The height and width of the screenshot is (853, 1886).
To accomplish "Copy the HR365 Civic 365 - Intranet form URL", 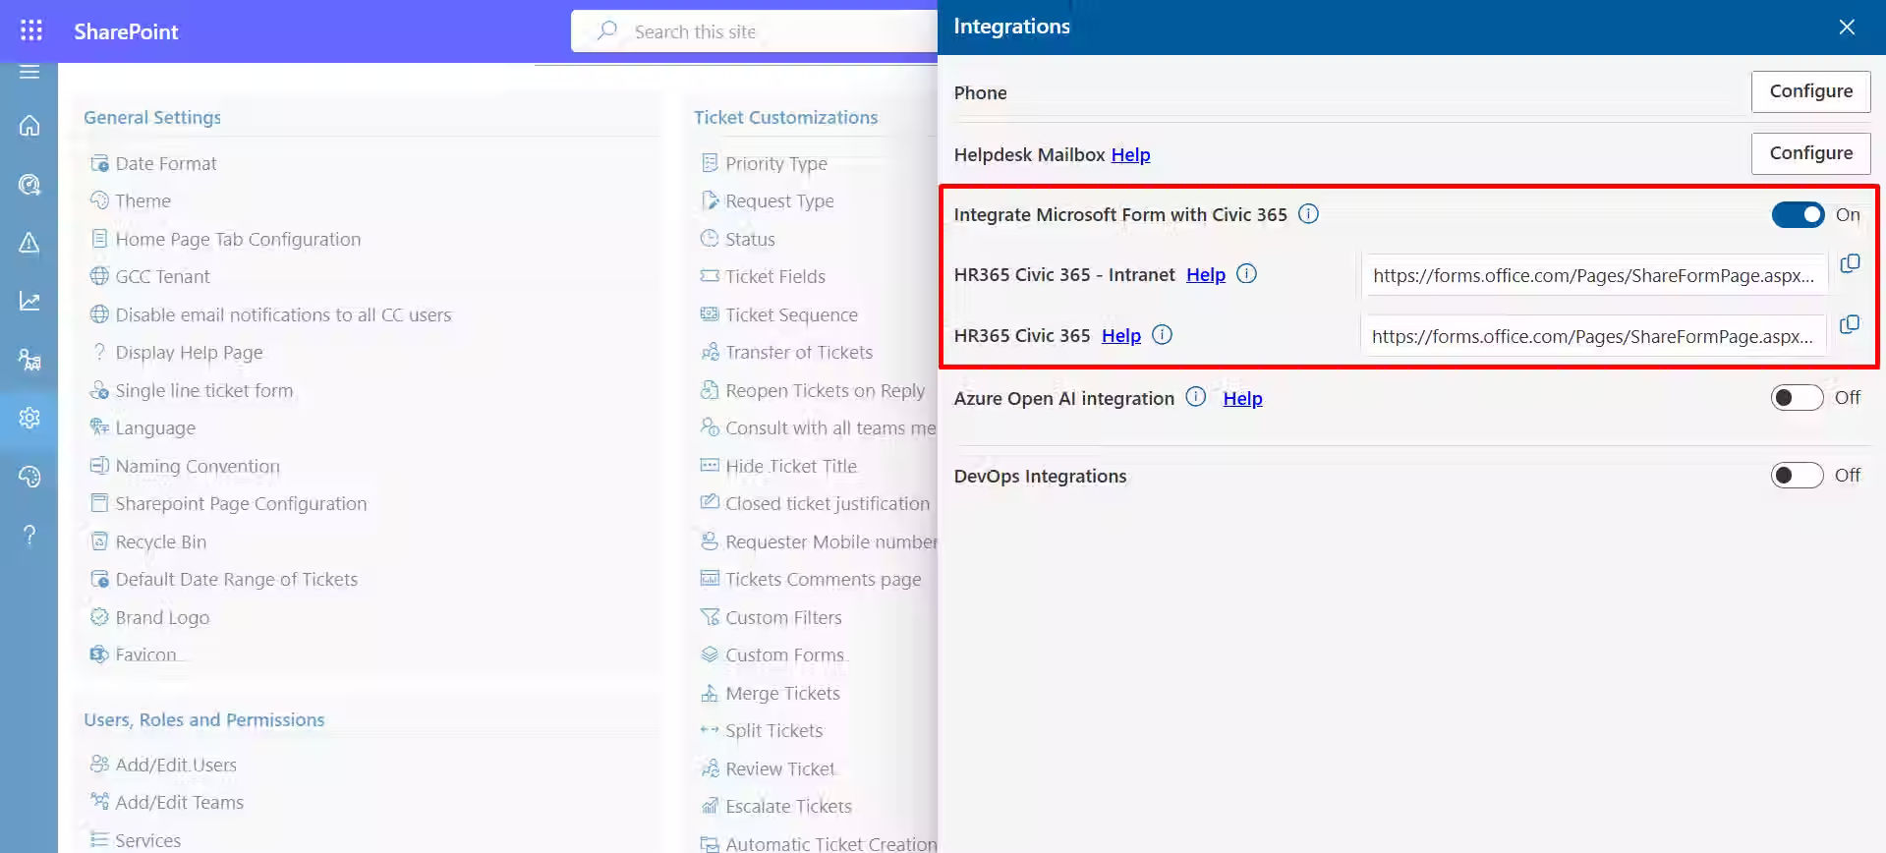I will (x=1850, y=263).
